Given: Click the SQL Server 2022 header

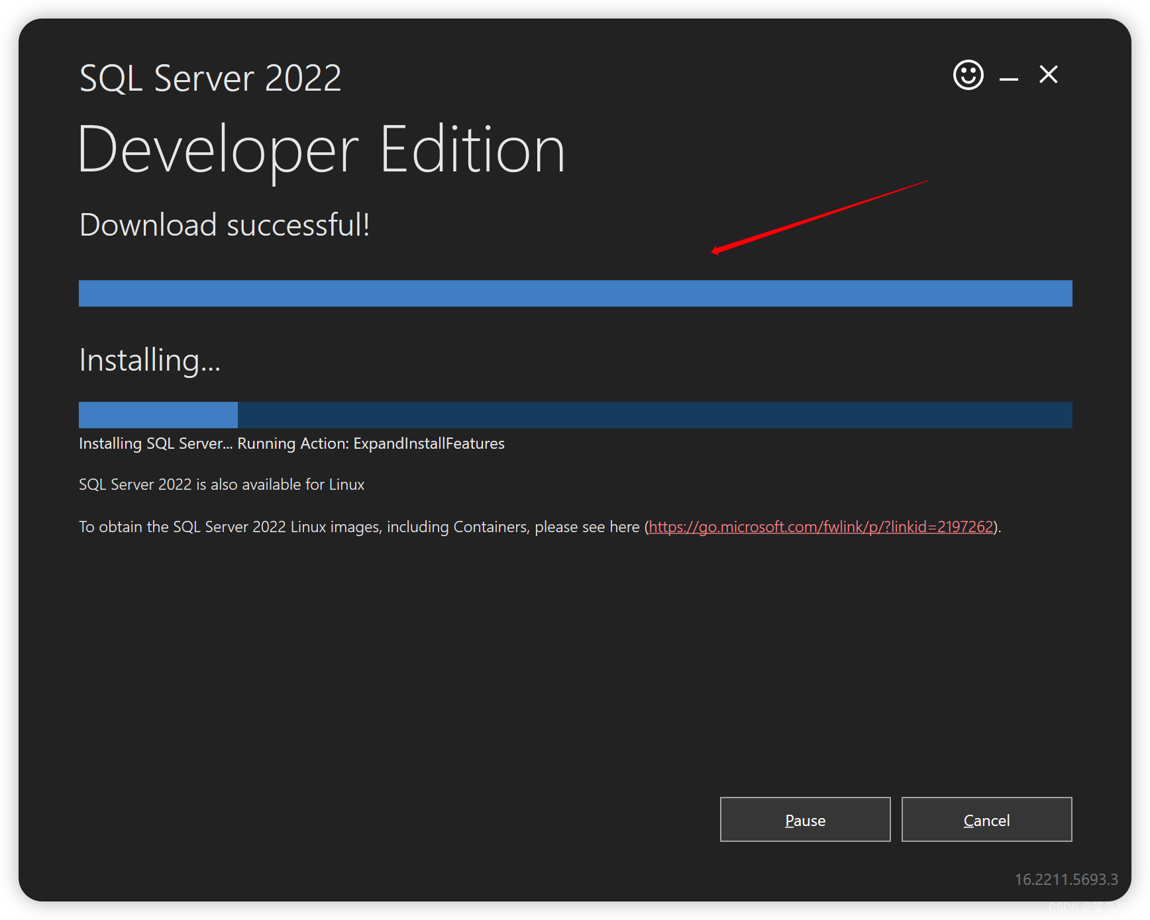Looking at the screenshot, I should pos(210,77).
